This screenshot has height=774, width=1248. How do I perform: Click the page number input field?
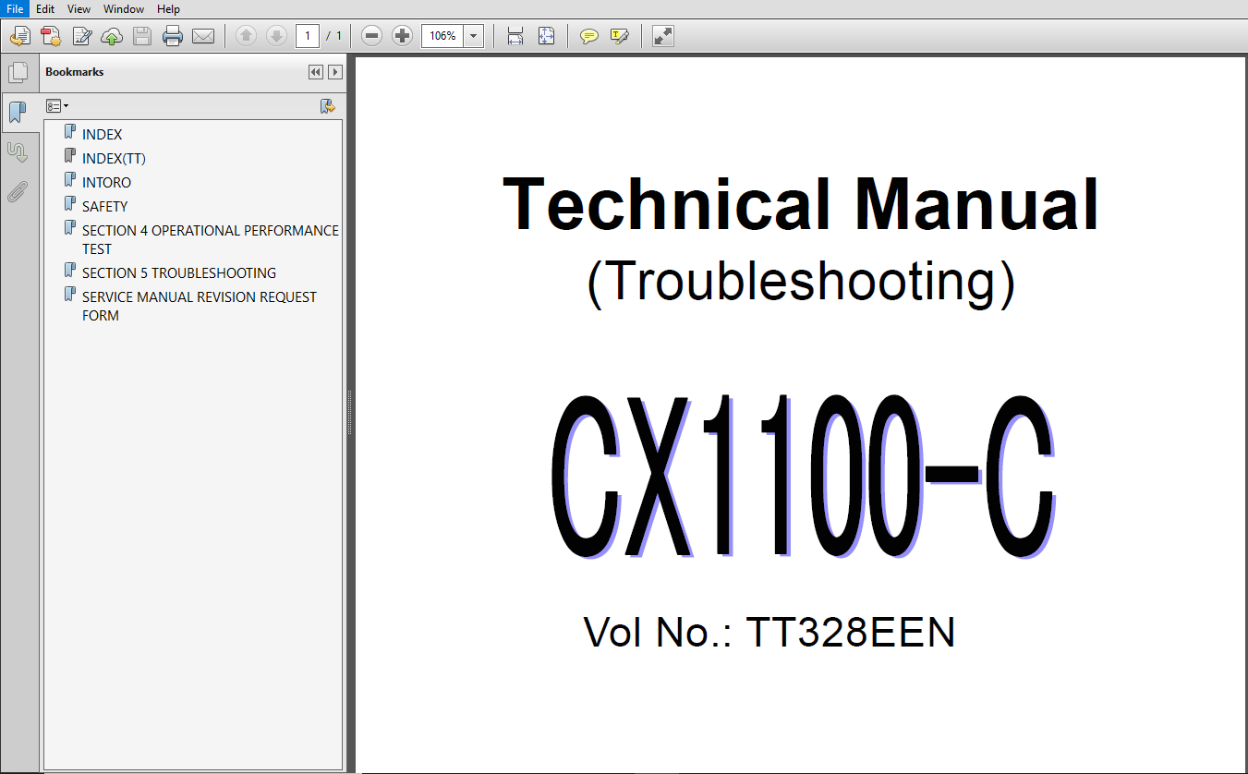tap(308, 36)
